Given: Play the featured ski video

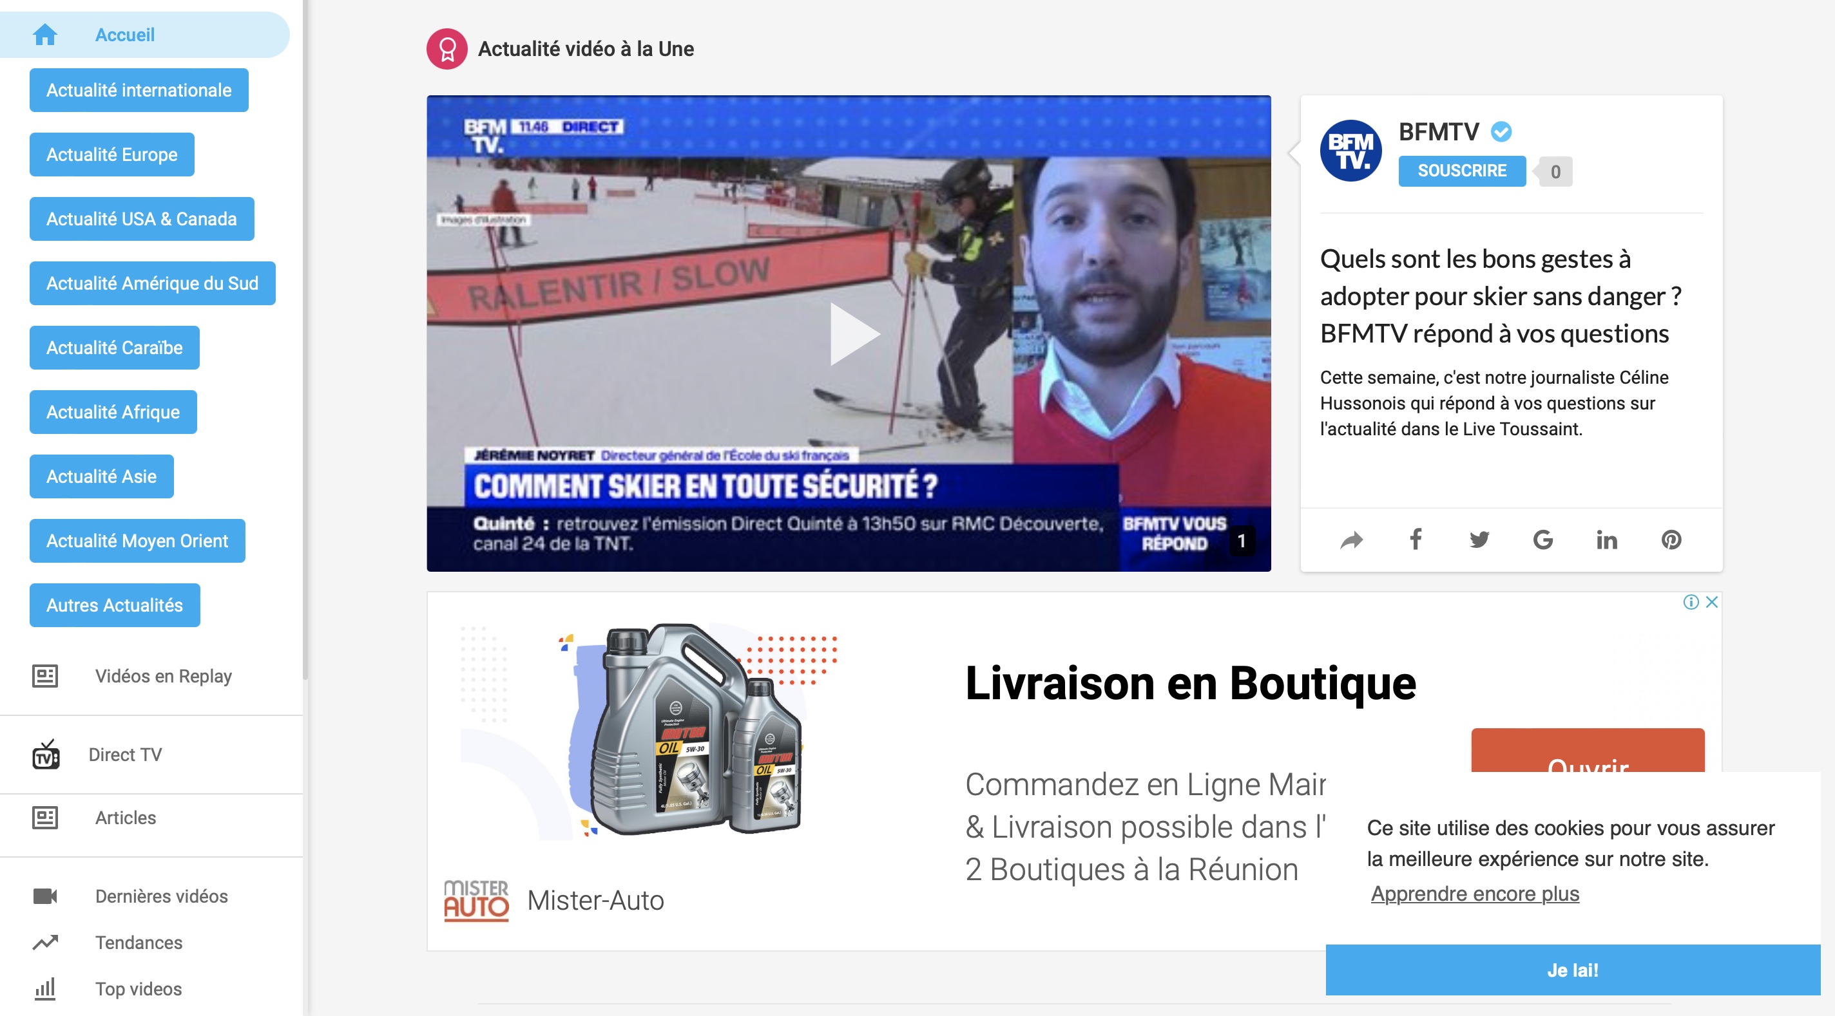Looking at the screenshot, I should 853,334.
